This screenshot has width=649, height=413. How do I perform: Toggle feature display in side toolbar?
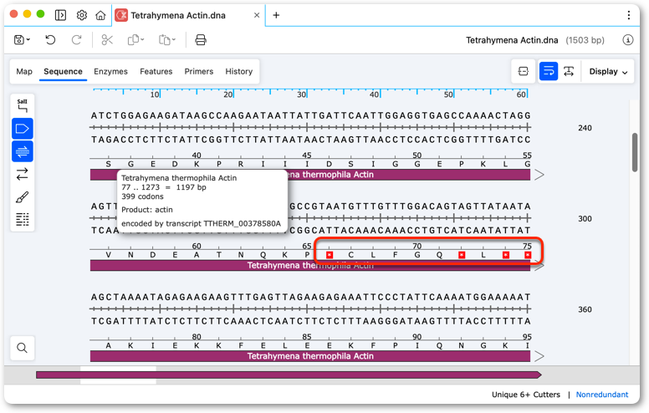pos(23,129)
